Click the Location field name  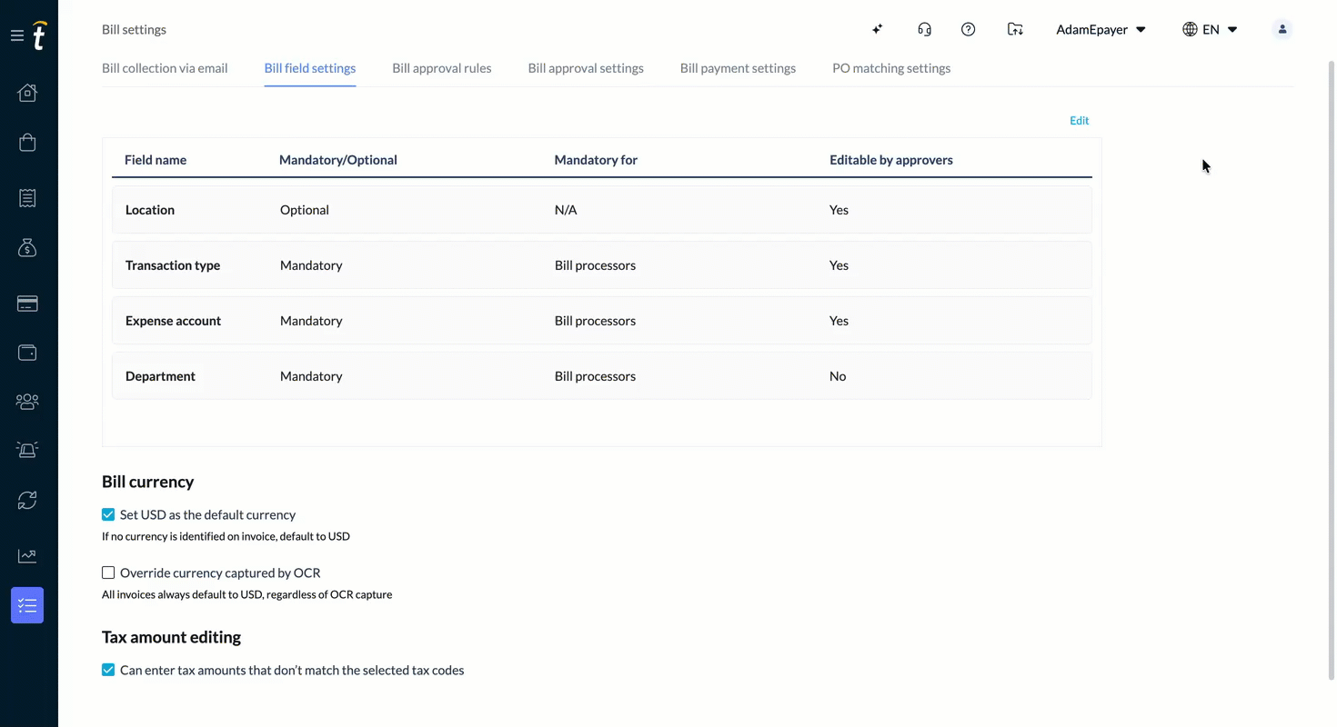pyautogui.click(x=150, y=210)
